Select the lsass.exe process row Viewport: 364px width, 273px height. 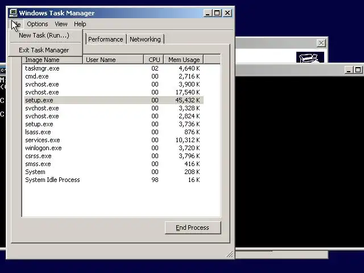click(x=114, y=132)
